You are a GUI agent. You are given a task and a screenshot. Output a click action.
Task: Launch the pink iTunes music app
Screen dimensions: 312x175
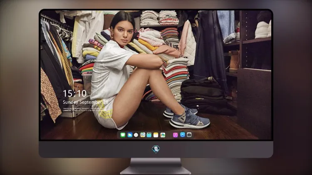point(175,135)
